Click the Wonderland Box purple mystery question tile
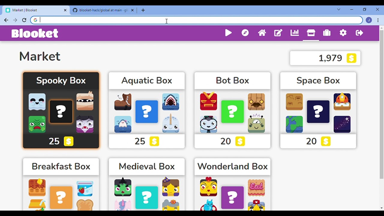The width and height of the screenshot is (384, 216). [232, 197]
